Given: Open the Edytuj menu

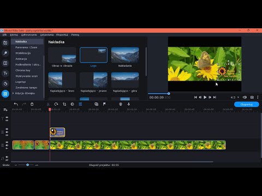Looking at the screenshot, I should (x=14, y=35).
